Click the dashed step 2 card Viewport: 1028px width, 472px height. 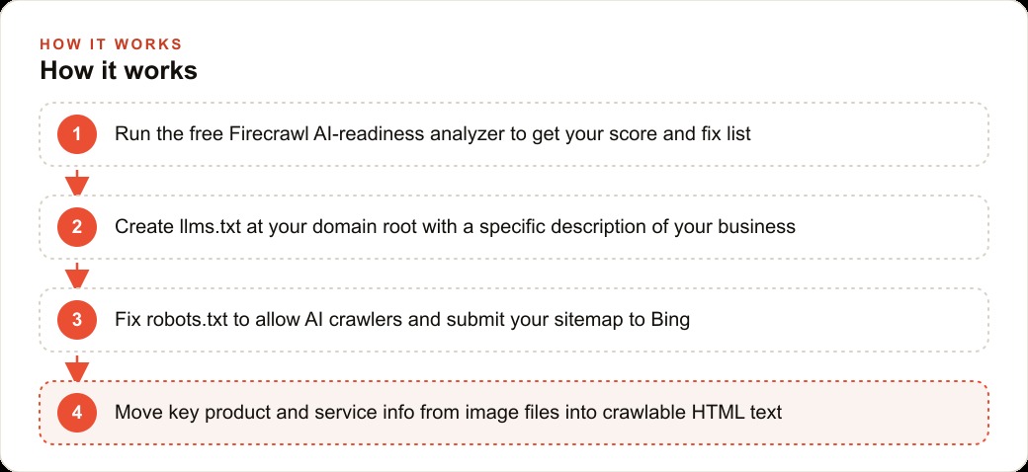[514, 227]
